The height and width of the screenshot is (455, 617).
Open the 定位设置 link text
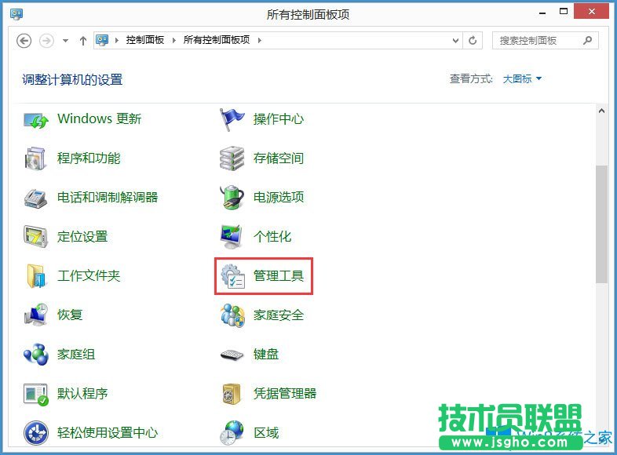(x=82, y=236)
